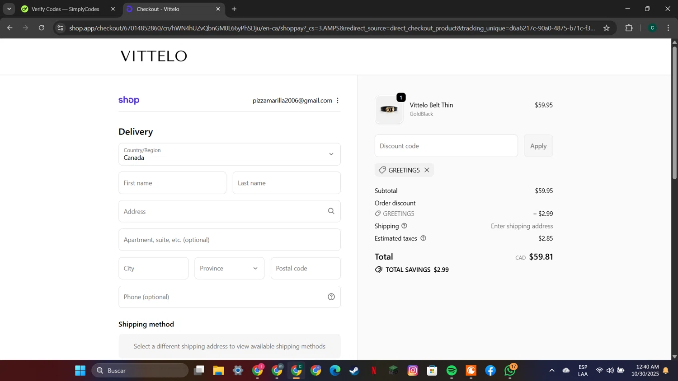
Task: Focus the Discount code field
Action: click(446, 146)
